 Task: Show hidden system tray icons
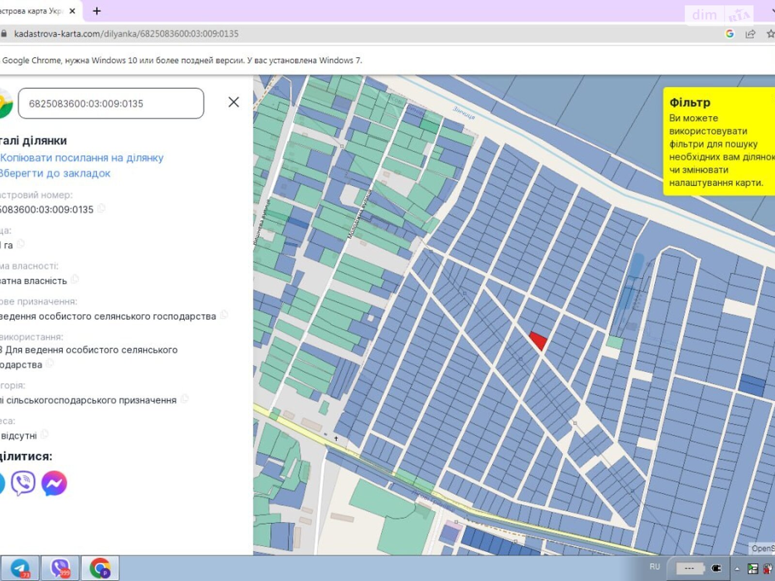tap(737, 568)
